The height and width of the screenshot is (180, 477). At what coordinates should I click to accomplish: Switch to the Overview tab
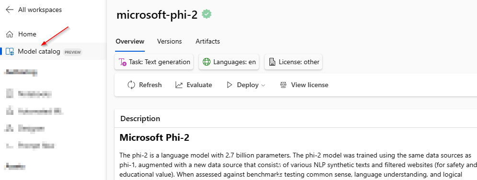(x=130, y=41)
